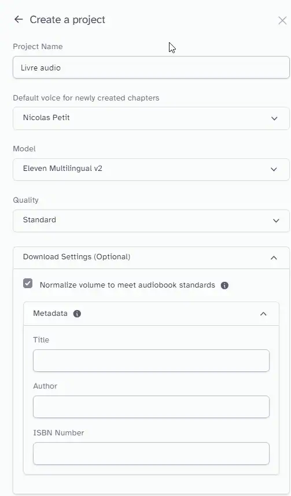This screenshot has height=496, width=291.
Task: Click the Project Name field containing Livre audio
Action: pyautogui.click(x=151, y=68)
